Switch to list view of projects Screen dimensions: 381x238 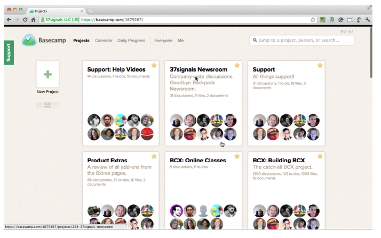[56, 105]
